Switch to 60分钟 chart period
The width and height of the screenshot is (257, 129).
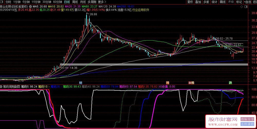(x=58, y=2)
